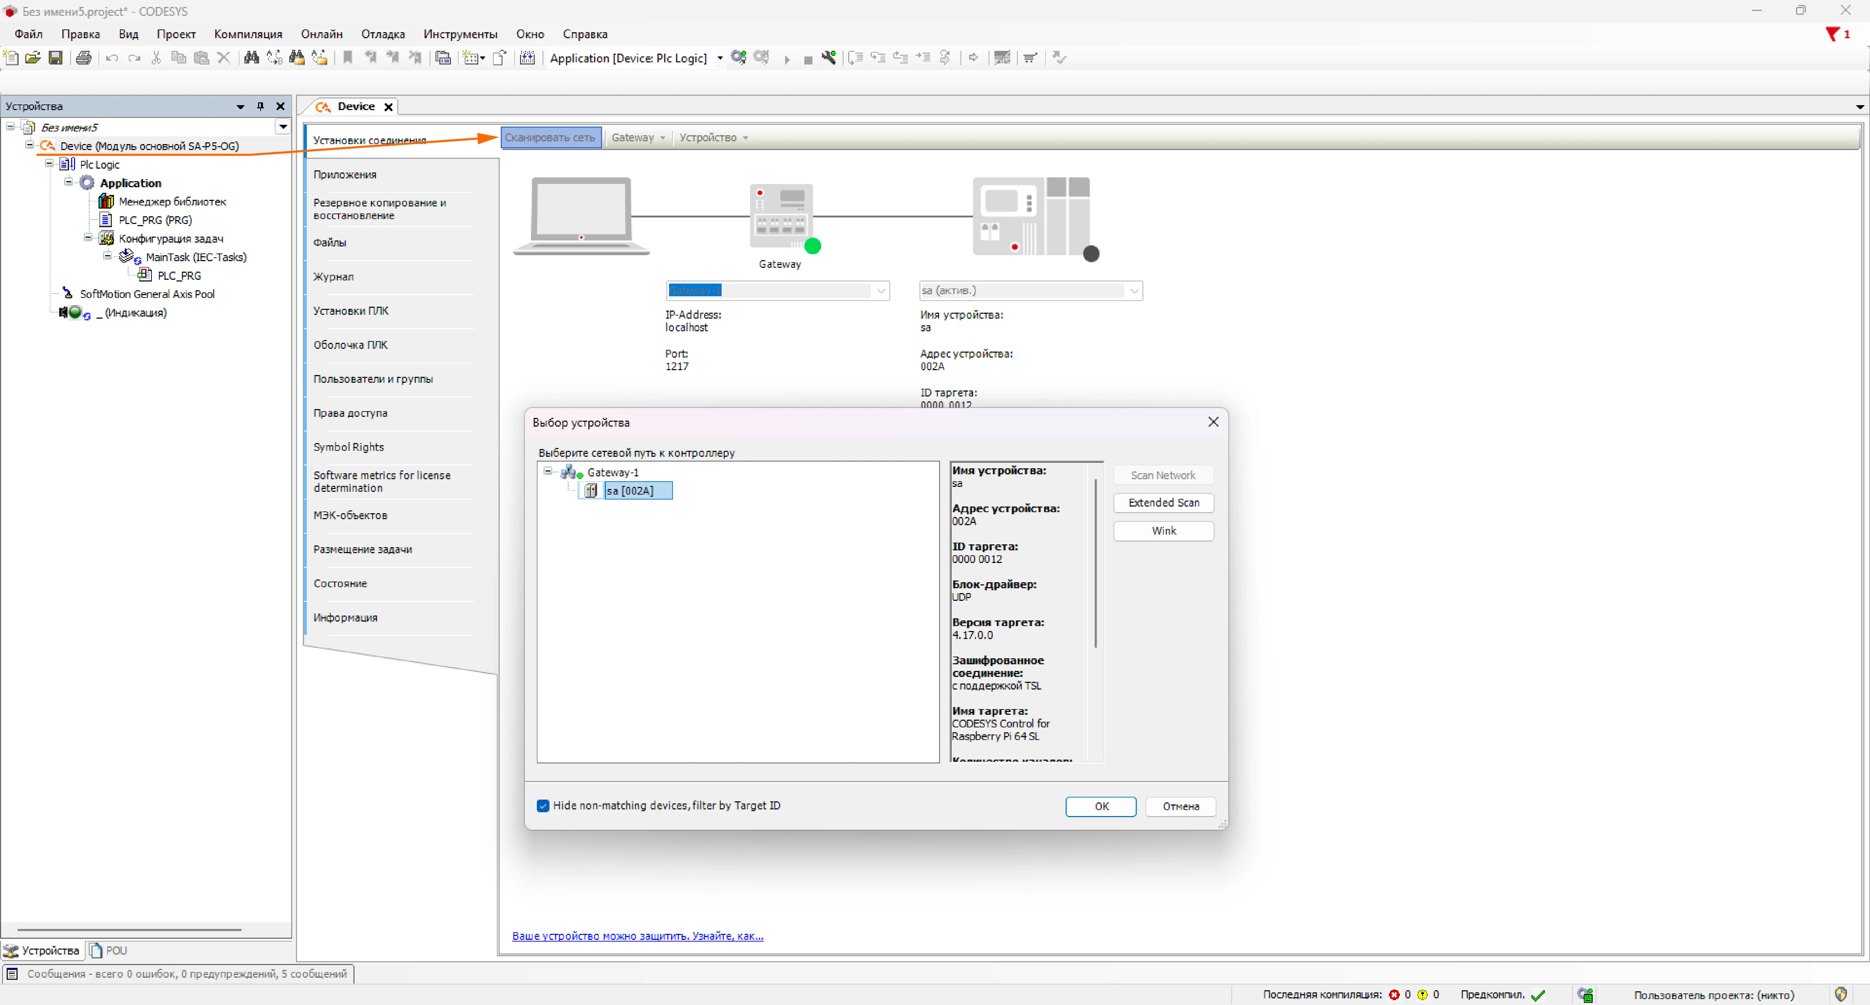Click the Copy toolbar icon
Screen dimensions: 1870x1005
click(x=178, y=58)
